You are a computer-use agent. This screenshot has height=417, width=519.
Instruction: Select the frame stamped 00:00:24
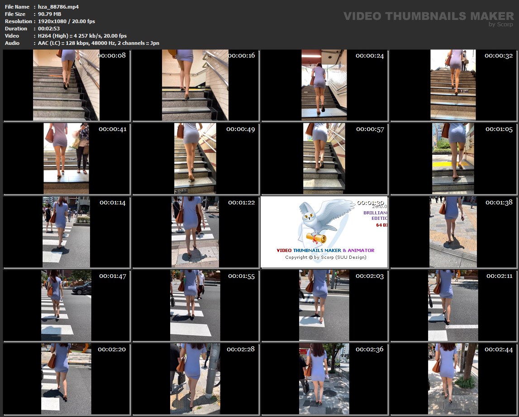[324, 85]
